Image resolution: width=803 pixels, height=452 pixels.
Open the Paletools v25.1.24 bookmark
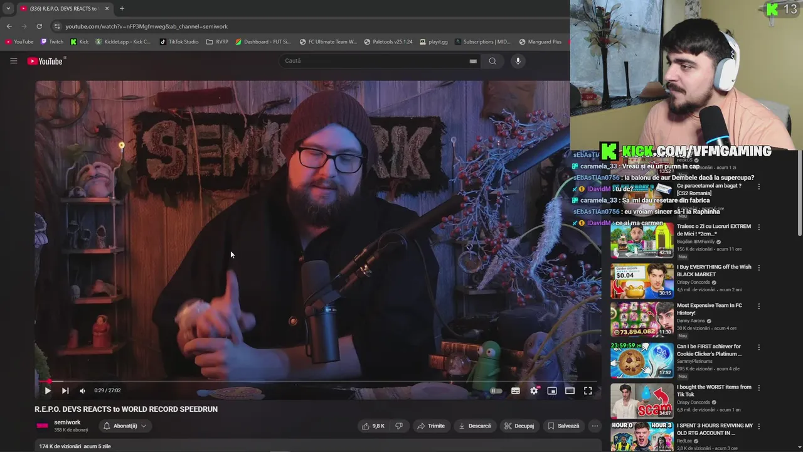pos(388,42)
